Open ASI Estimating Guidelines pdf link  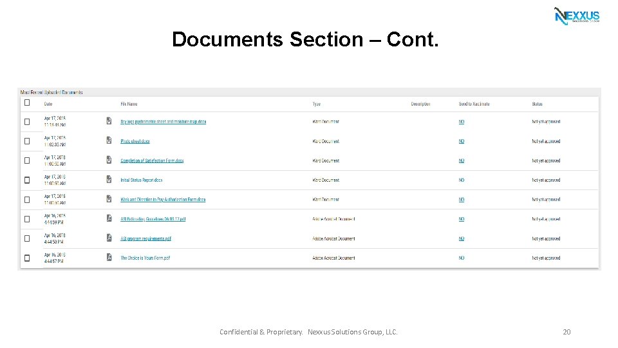pos(153,219)
